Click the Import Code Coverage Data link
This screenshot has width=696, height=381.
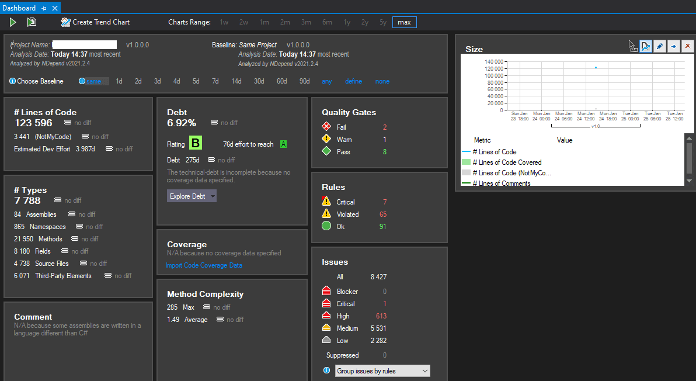pyautogui.click(x=204, y=265)
